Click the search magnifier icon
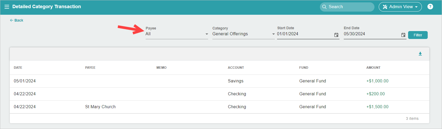The image size is (442, 129). pos(324,7)
